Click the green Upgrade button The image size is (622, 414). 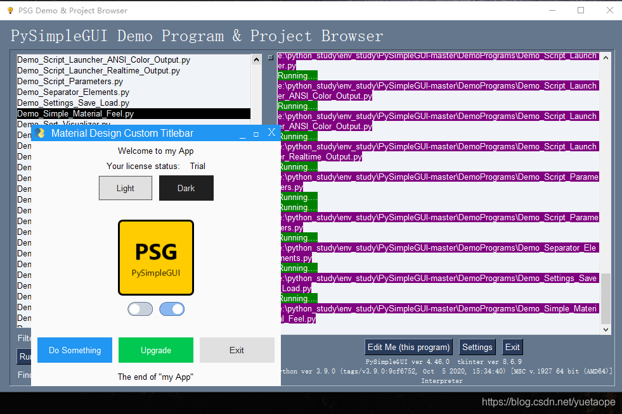tap(156, 350)
